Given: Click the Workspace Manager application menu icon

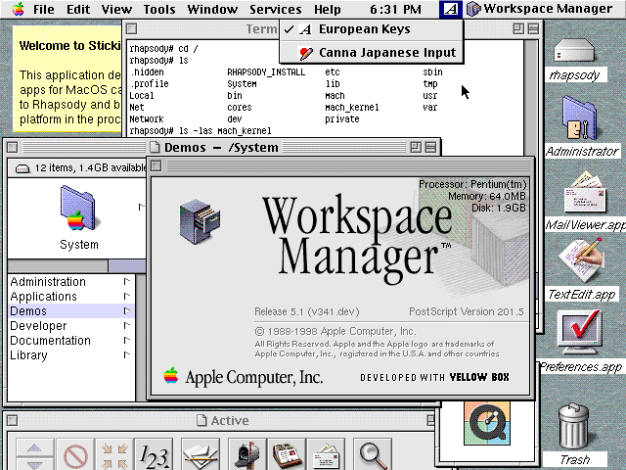Looking at the screenshot, I should pyautogui.click(x=473, y=9).
